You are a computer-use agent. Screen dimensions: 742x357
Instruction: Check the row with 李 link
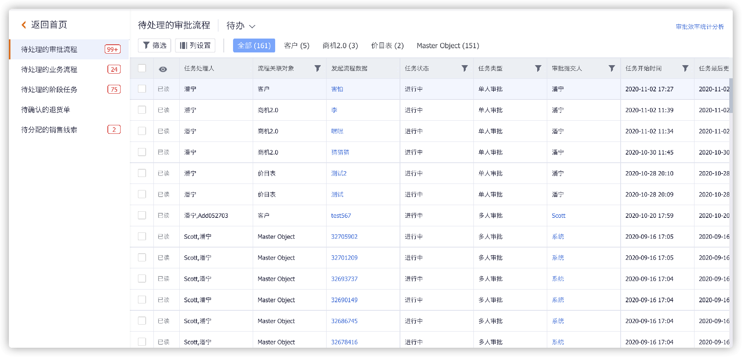click(x=142, y=110)
